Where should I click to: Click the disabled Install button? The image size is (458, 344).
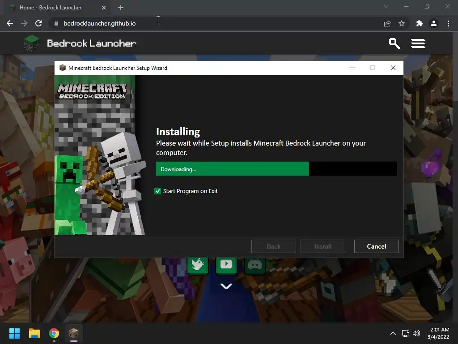coord(322,246)
